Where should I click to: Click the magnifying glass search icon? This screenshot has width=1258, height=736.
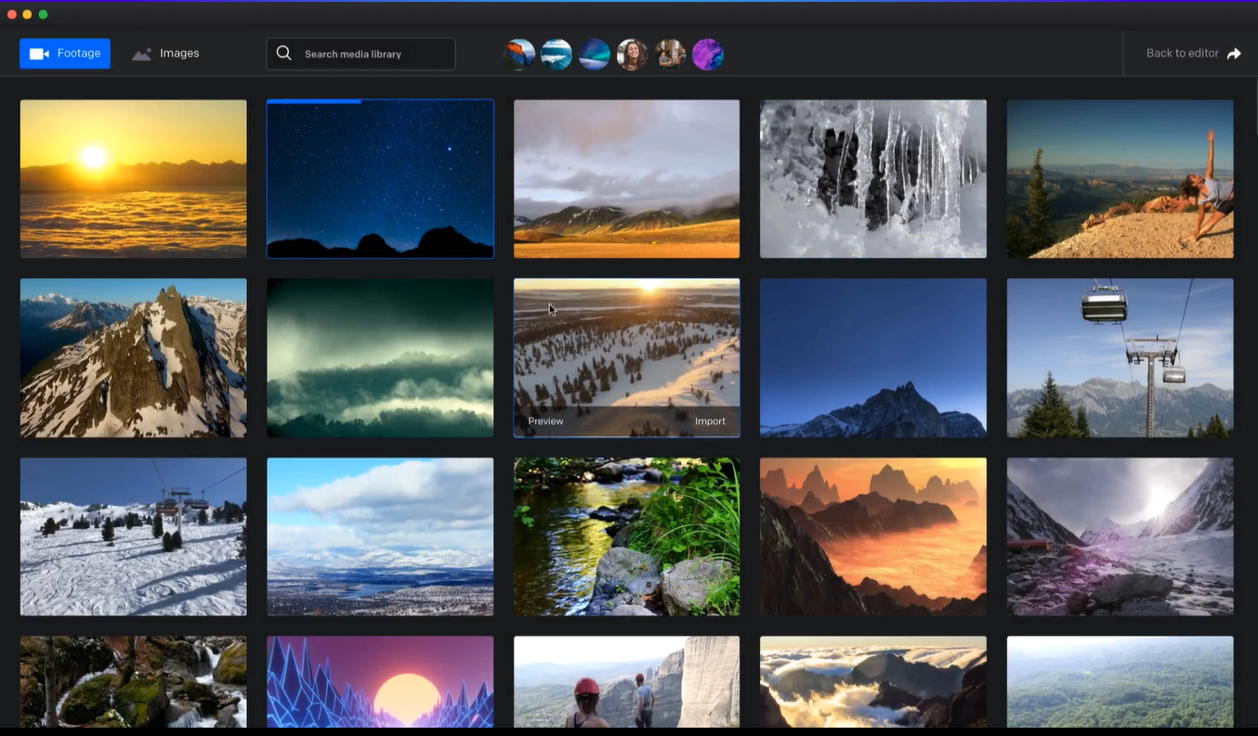coord(284,54)
